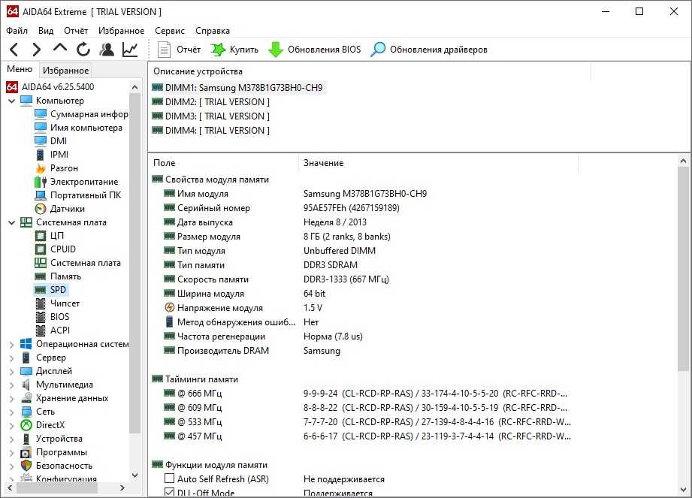Image resolution: width=692 pixels, height=498 pixels.
Task: Open user management toolbar icon
Action: click(107, 50)
